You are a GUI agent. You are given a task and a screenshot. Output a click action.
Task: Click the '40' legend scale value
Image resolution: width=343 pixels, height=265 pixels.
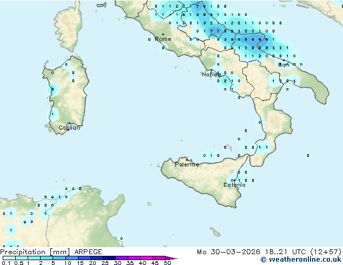[x=142, y=263]
